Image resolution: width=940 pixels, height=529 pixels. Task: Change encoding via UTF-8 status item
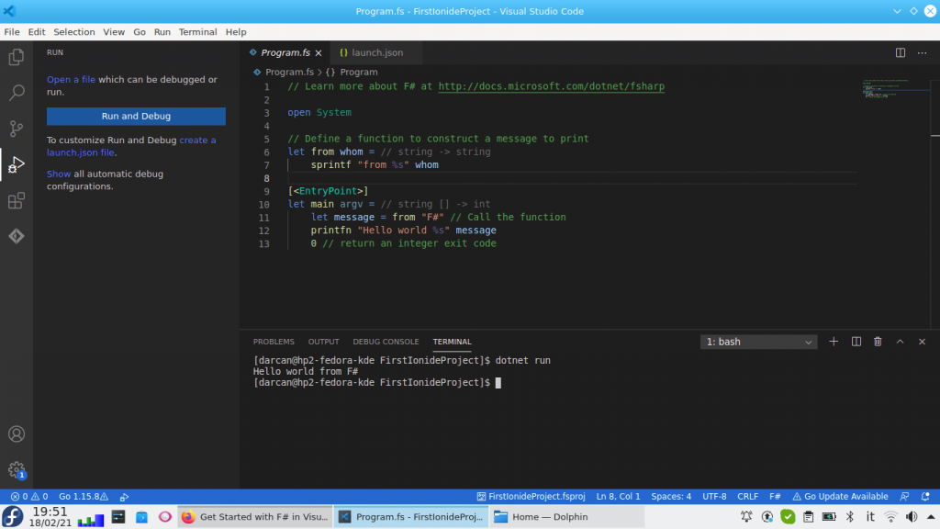(714, 497)
